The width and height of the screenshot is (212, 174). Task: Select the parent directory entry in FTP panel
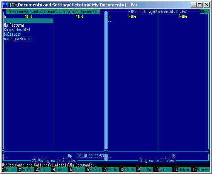click(x=109, y=21)
